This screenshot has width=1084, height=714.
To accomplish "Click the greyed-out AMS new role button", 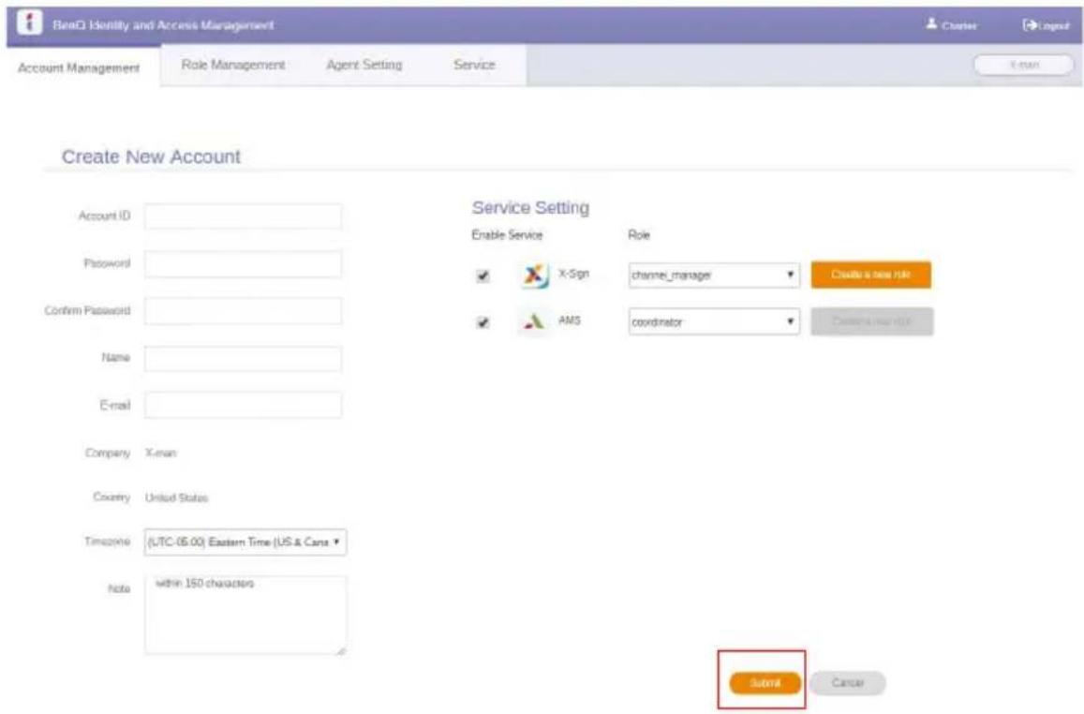I will (x=871, y=321).
